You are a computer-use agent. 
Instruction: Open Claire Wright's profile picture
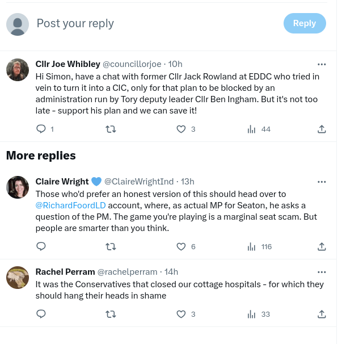[x=18, y=187]
